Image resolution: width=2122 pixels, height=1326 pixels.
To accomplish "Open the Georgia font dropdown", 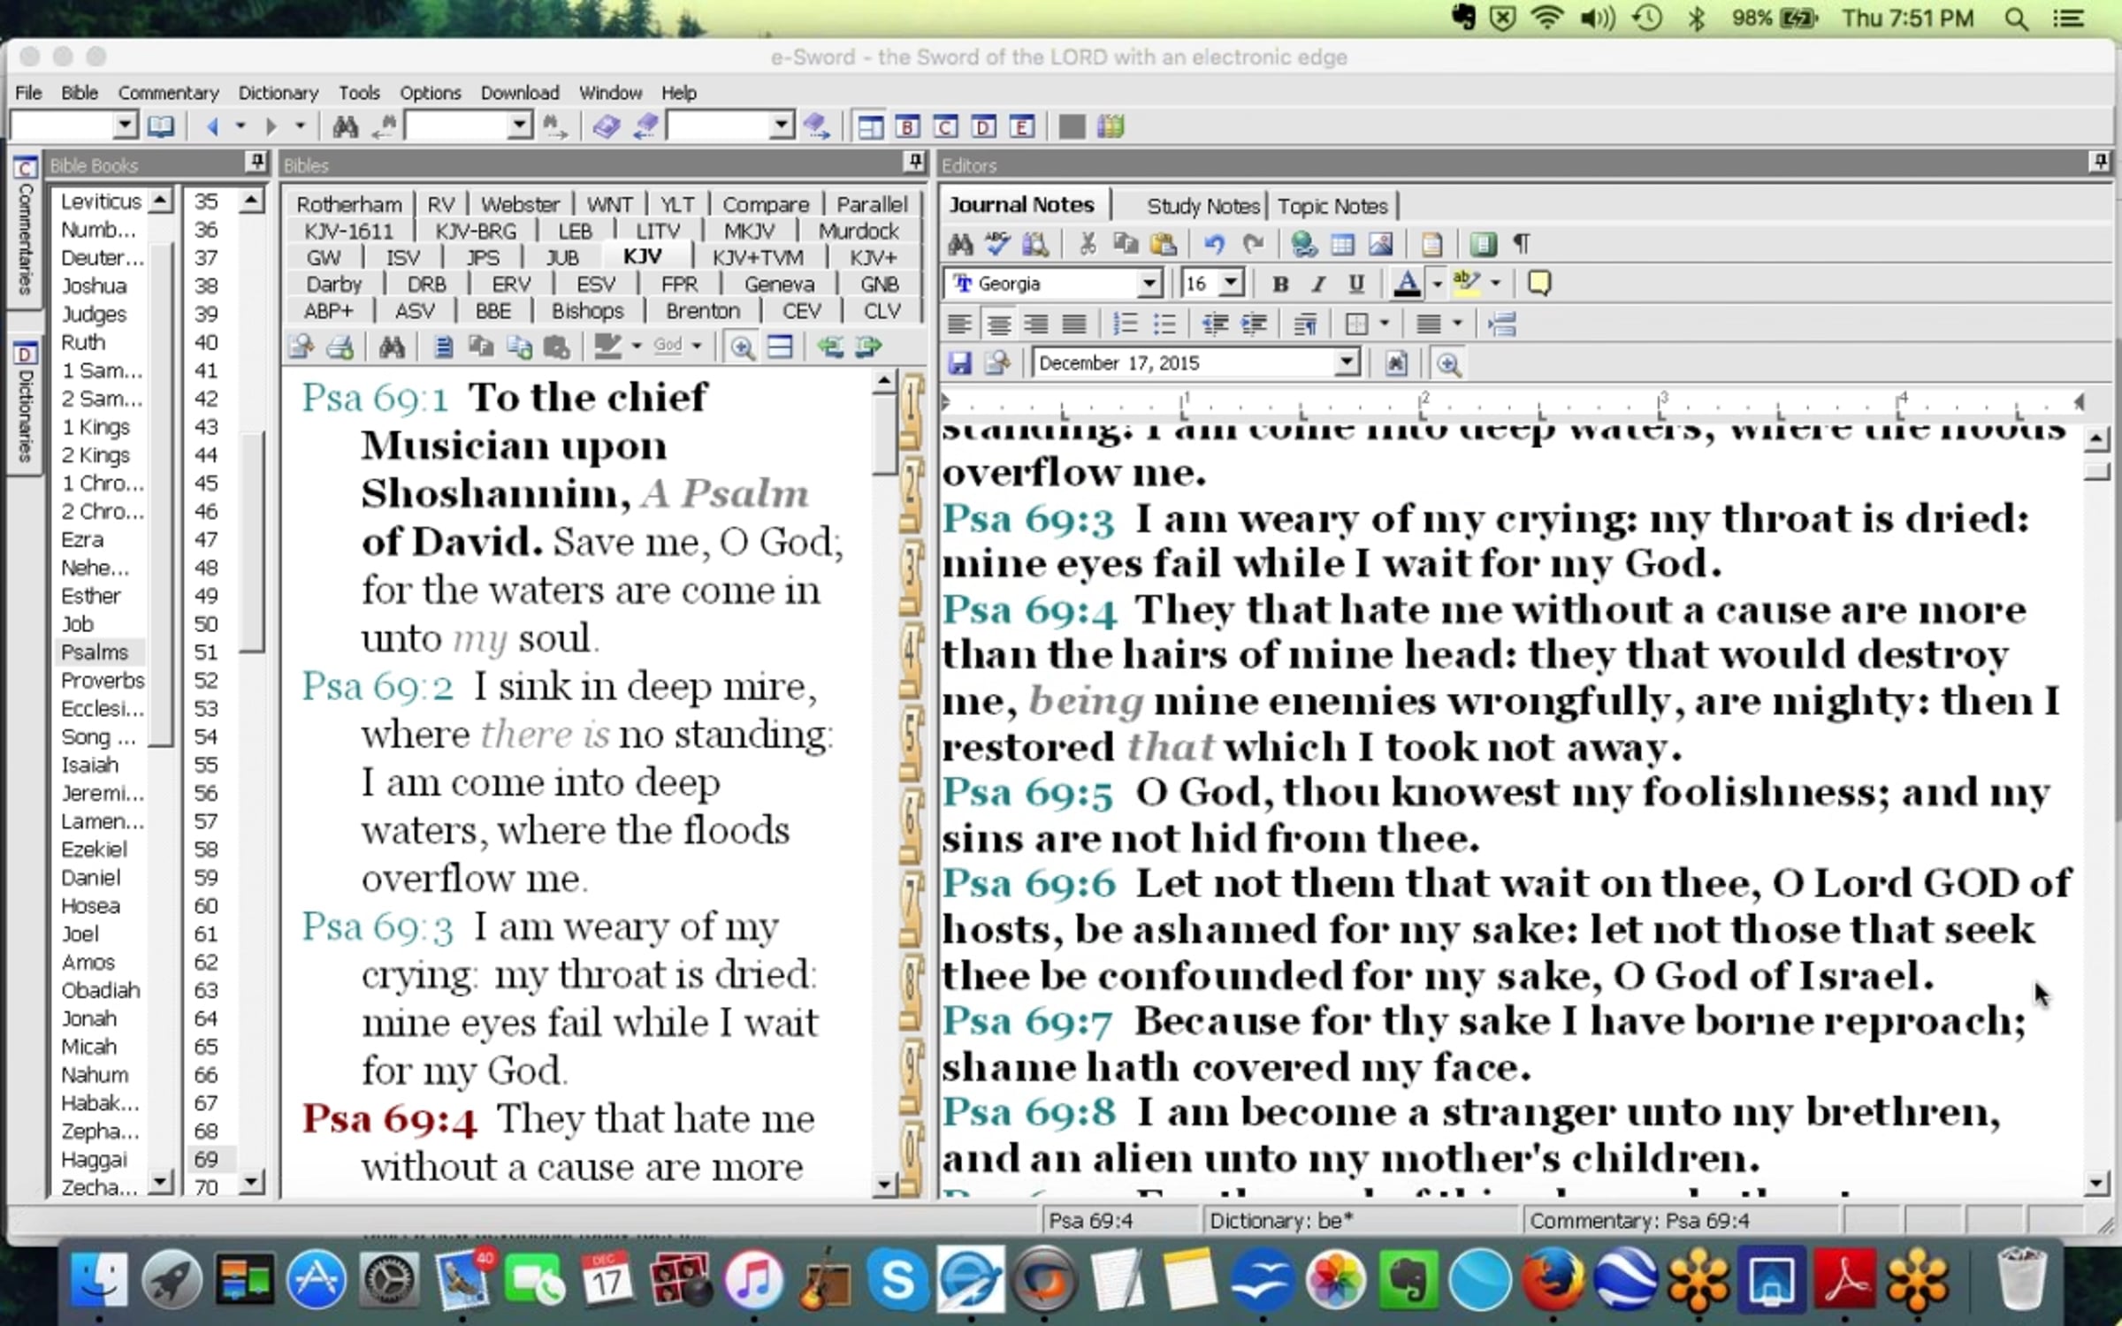I will tap(1149, 284).
